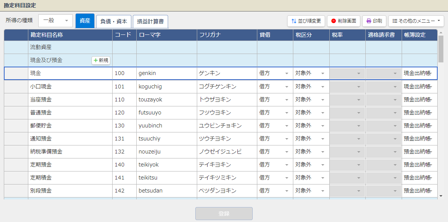448x222 pixels.
Task: Switch to the 負債・資本 tab
Action: [x=114, y=21]
